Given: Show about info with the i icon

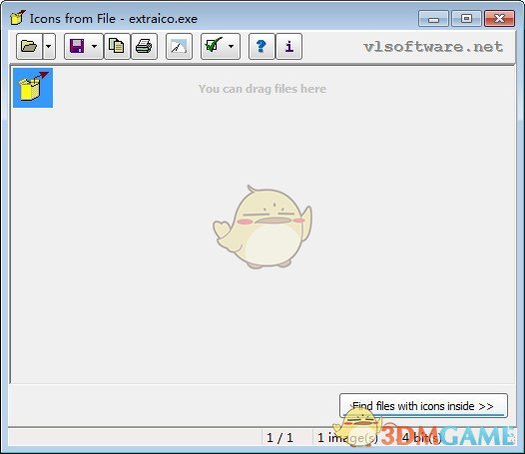Looking at the screenshot, I should click(x=289, y=46).
